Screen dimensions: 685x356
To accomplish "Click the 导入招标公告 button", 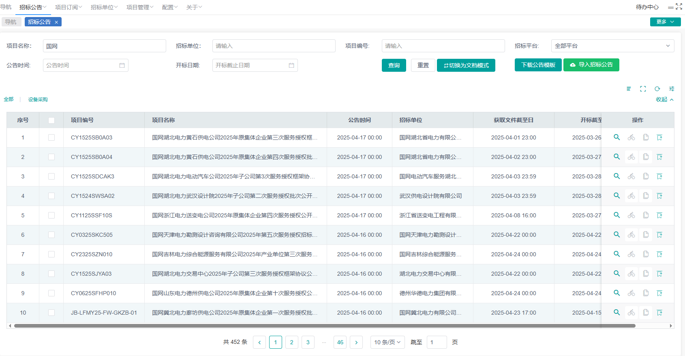I will [591, 65].
